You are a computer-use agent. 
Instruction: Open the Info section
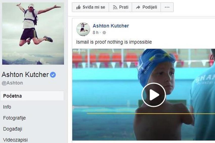click(7, 107)
